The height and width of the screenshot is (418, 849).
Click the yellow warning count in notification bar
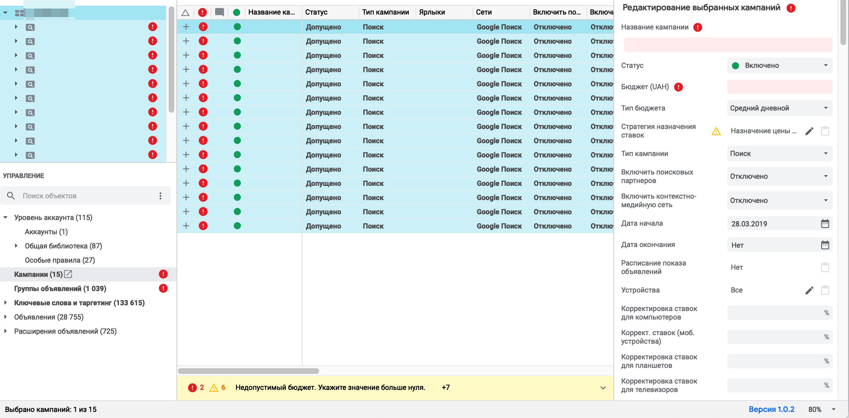pyautogui.click(x=217, y=388)
